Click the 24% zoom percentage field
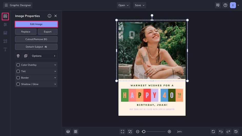This screenshot has width=242, height=136. click(178, 132)
